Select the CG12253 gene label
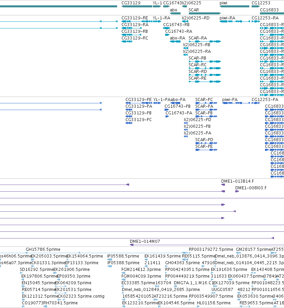Screen dimensions: 284x308 [261, 3]
